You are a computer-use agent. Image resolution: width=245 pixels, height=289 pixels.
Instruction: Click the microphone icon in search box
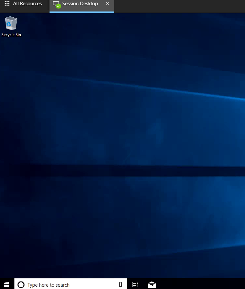[x=120, y=285]
